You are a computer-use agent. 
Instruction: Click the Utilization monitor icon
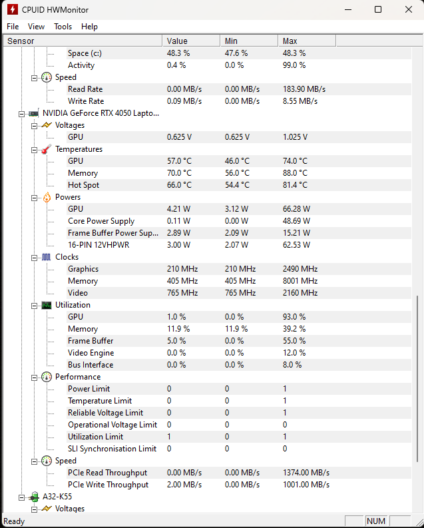click(47, 305)
